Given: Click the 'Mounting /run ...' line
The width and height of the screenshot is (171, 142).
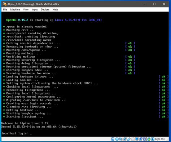Looking at the screenshot, I should coord(21,30).
